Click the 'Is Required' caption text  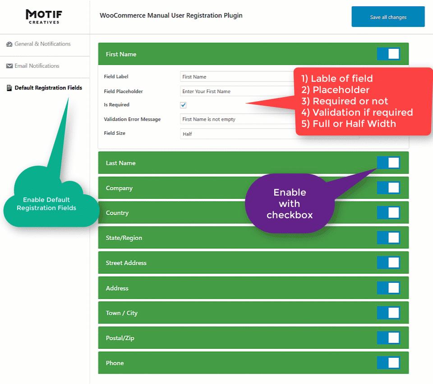[x=116, y=104]
